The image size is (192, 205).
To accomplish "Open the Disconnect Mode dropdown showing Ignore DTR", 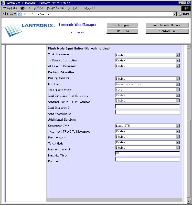I will [x=147, y=126].
